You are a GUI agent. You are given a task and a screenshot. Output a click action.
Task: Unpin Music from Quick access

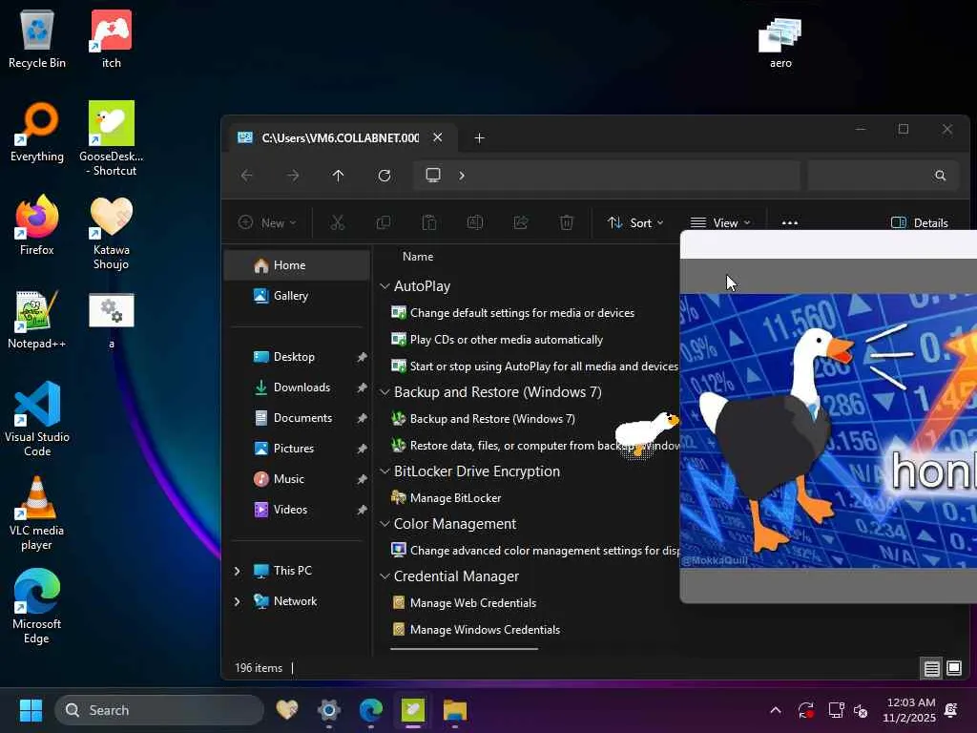(x=362, y=479)
